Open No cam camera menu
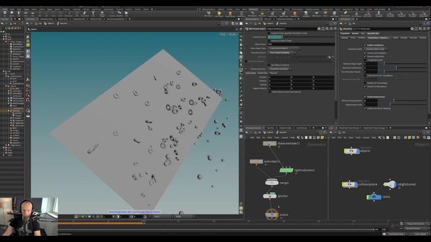 (232, 34)
